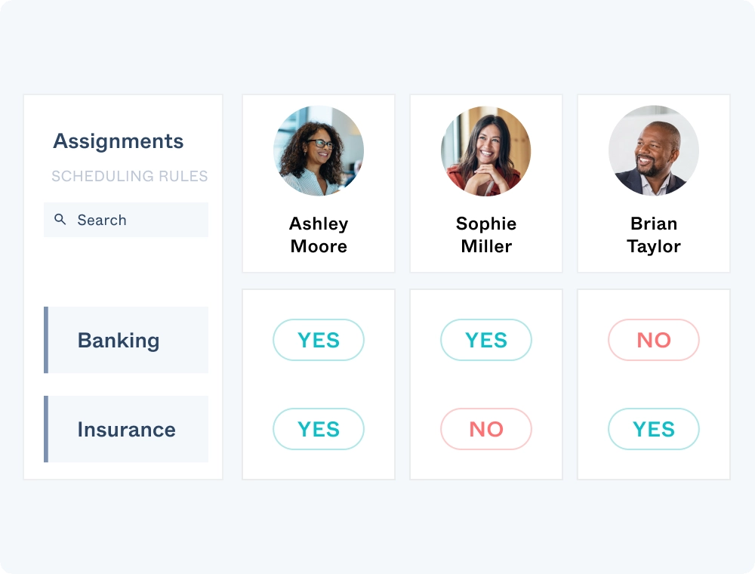Click the search magnifier icon
The image size is (755, 574).
(x=60, y=219)
